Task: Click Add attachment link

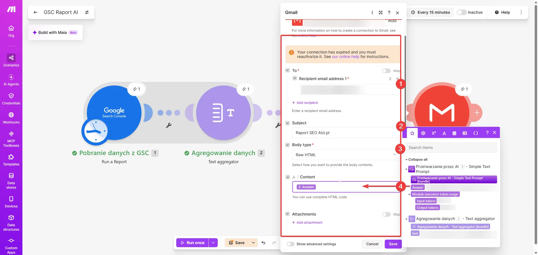Action: point(307,223)
